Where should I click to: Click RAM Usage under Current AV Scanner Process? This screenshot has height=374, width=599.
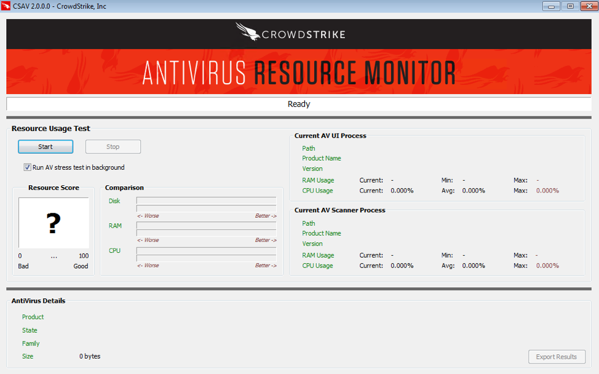pyautogui.click(x=318, y=255)
